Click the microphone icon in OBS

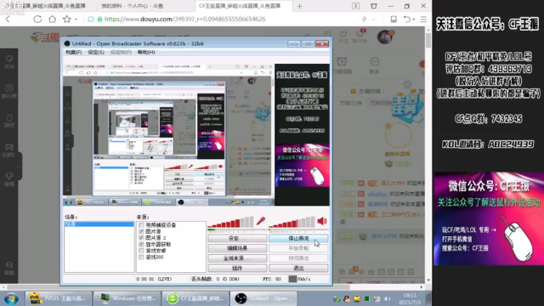(261, 221)
